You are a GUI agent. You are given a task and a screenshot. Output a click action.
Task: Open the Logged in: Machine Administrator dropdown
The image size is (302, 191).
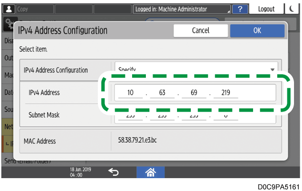tap(182, 9)
